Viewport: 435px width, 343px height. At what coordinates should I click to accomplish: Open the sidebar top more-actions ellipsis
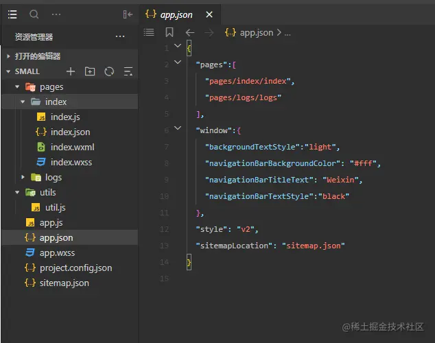56,14
